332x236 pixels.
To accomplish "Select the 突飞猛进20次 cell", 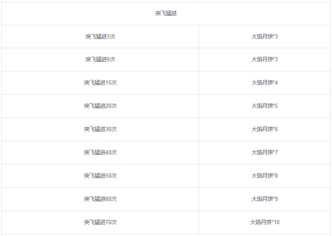I will [x=100, y=106].
